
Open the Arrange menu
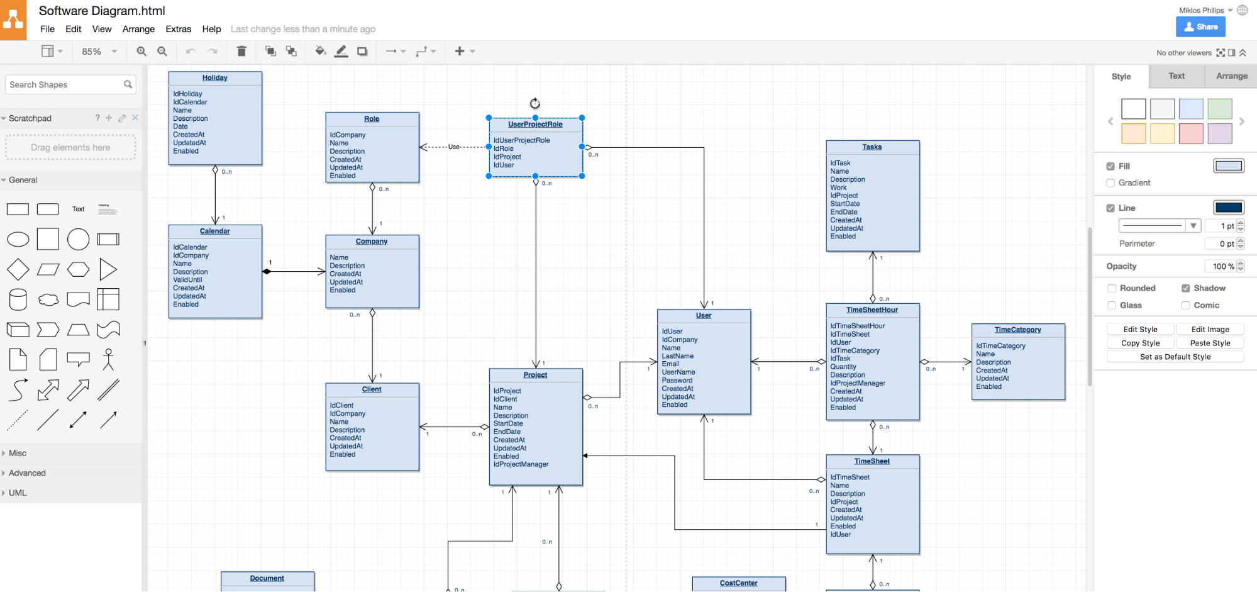pyautogui.click(x=138, y=29)
